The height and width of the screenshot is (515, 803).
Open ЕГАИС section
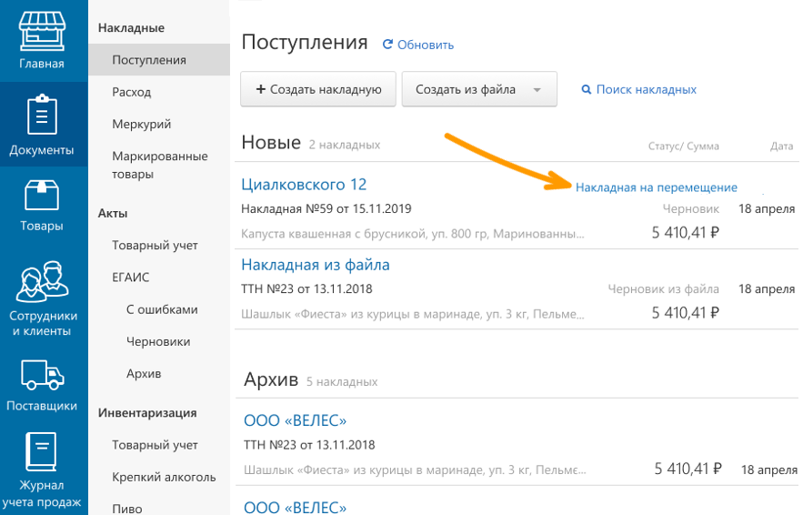(131, 278)
